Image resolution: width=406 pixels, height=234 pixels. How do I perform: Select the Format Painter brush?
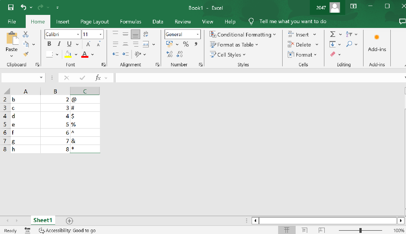[x=26, y=54]
